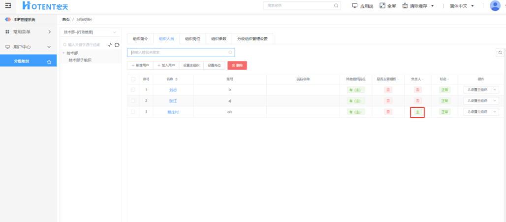The width and height of the screenshot is (506, 222).
Task: Click the search magnifier in top menu search
Action: (336, 5)
